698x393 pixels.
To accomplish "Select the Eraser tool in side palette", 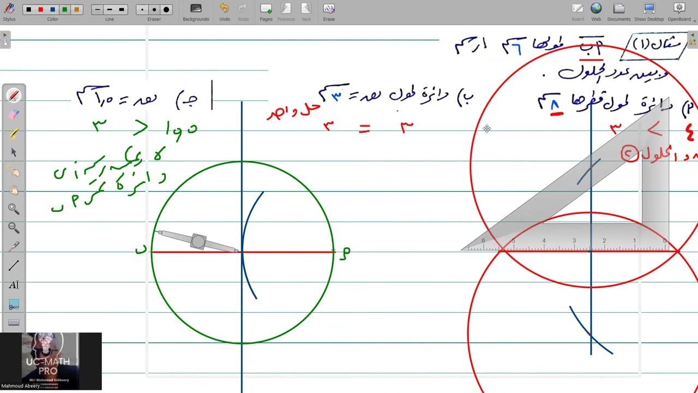I will pos(14,115).
